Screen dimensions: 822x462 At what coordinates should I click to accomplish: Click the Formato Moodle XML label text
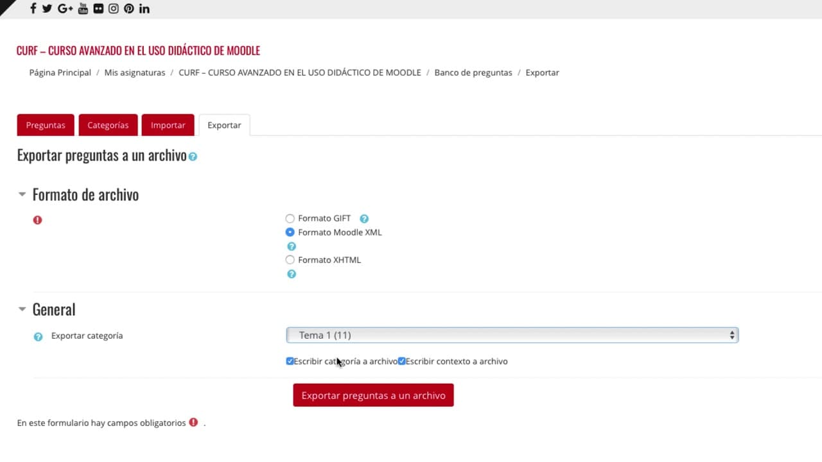tap(340, 232)
